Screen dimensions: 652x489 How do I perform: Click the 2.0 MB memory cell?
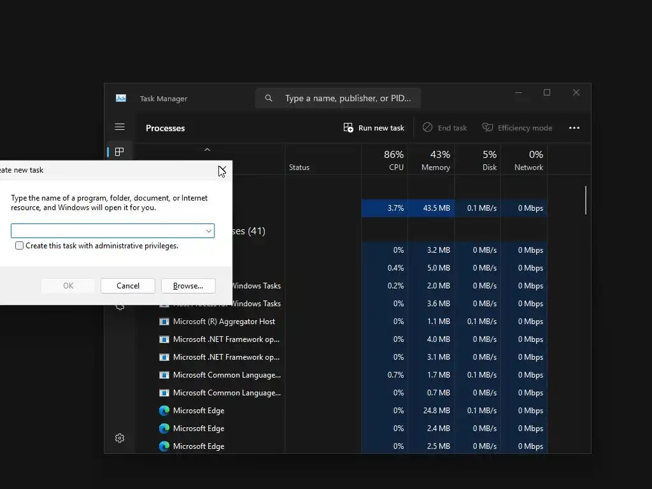431,286
